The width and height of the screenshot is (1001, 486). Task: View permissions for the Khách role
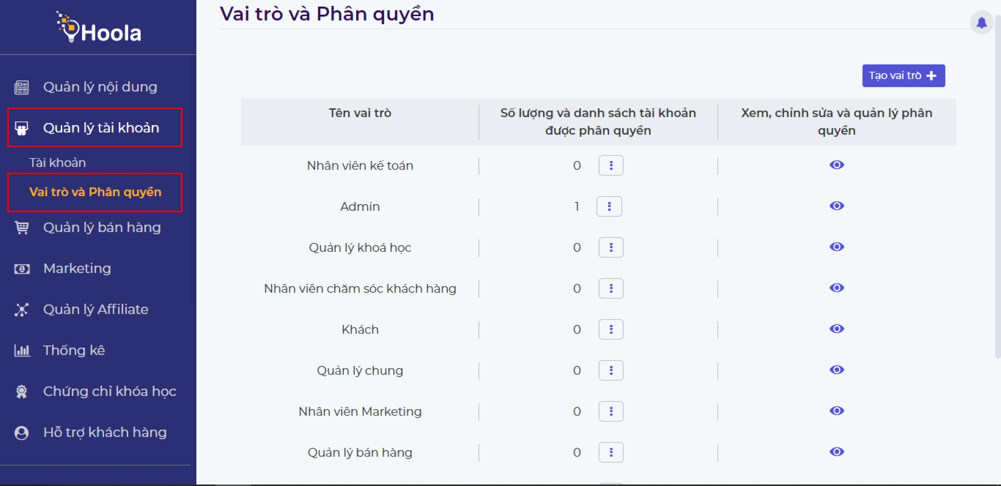pyautogui.click(x=836, y=329)
